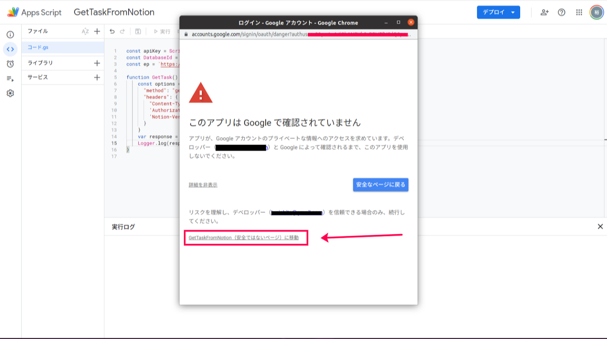Add a library with plus icon
Image resolution: width=607 pixels, height=339 pixels.
point(97,63)
